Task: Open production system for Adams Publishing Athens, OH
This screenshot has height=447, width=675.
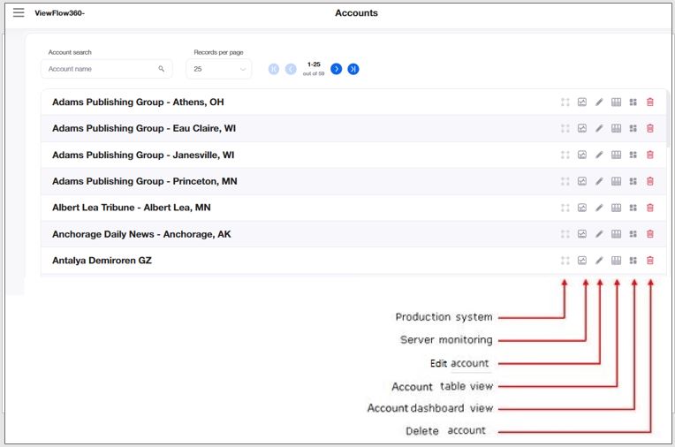Action: pyautogui.click(x=565, y=102)
